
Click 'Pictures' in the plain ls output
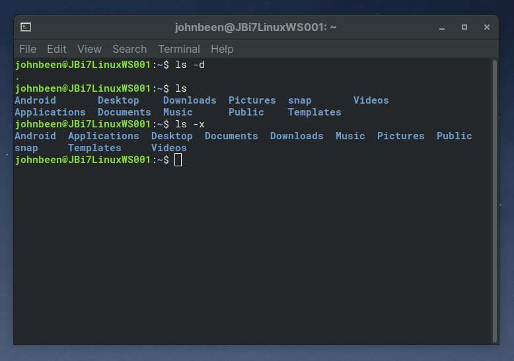pyautogui.click(x=252, y=100)
